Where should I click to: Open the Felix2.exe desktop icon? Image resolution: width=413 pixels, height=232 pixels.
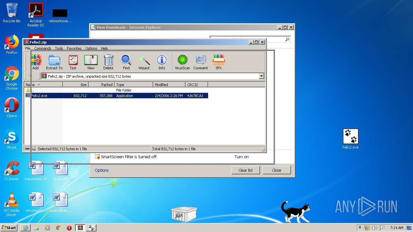point(350,139)
